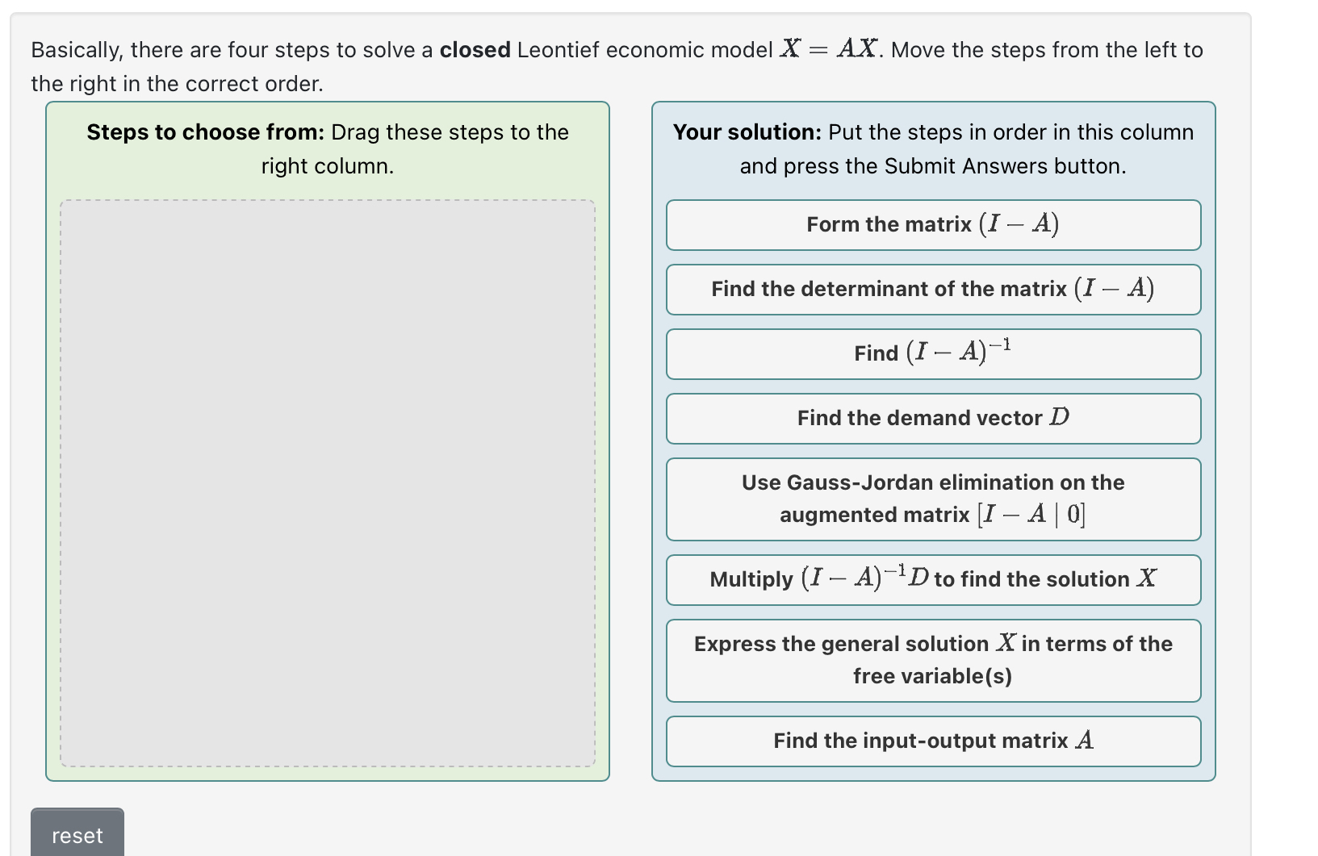This screenshot has width=1318, height=856.
Task: Select "Express the general solution X" step
Action: 932,660
